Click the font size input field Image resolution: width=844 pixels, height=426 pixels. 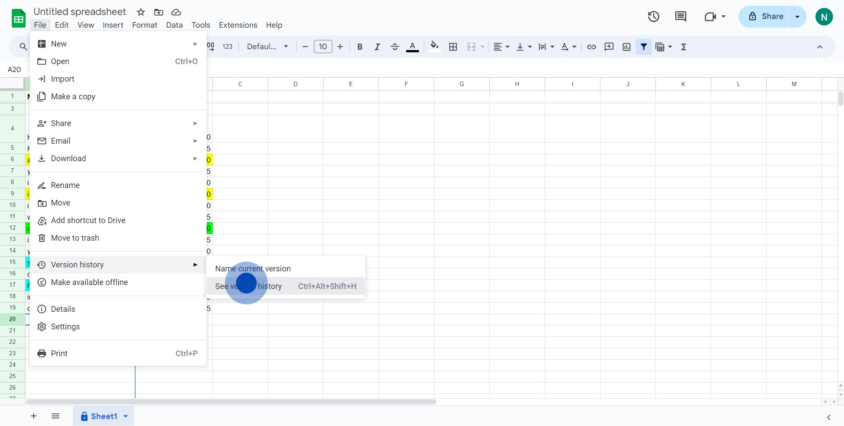[323, 47]
